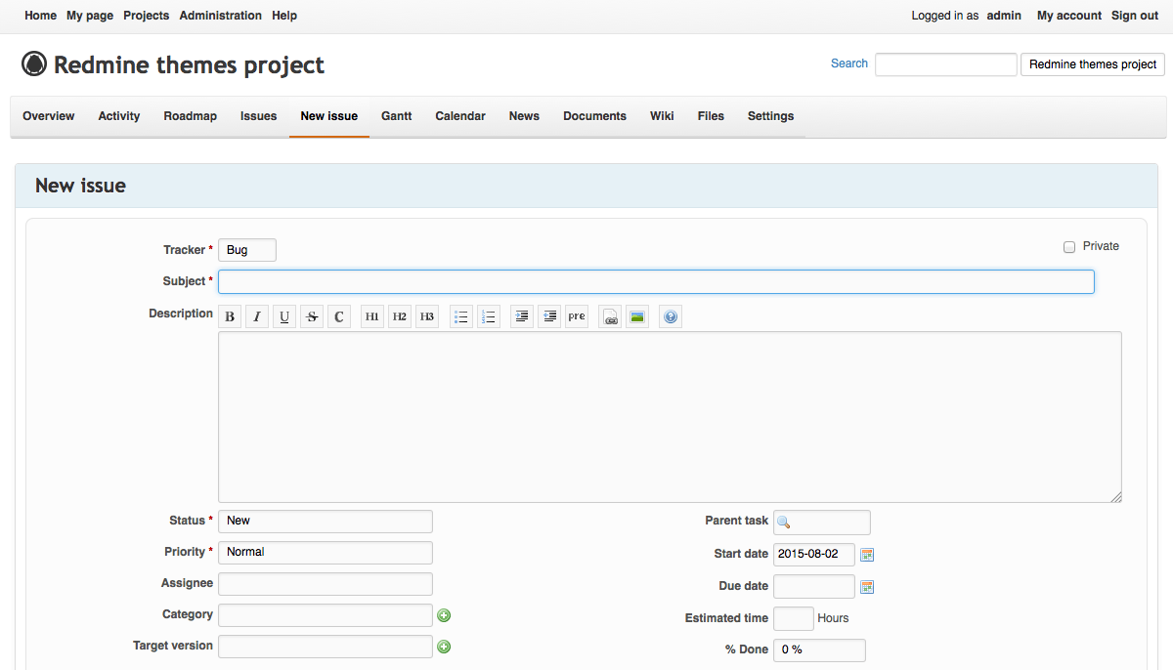
Task: Open My page link
Action: click(90, 16)
